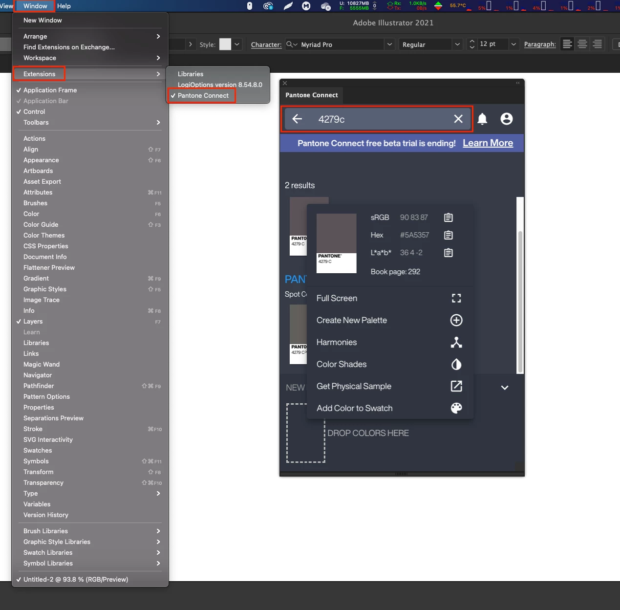
Task: Click the Creative Cloud menu bar icon
Action: [268, 6]
